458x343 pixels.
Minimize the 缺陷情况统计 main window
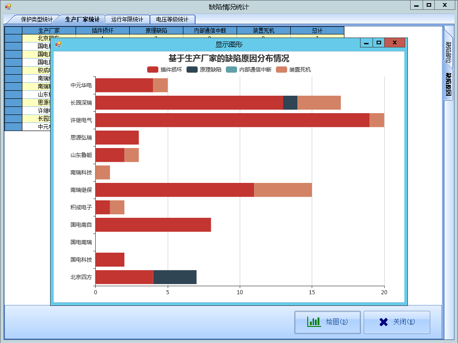pos(416,5)
